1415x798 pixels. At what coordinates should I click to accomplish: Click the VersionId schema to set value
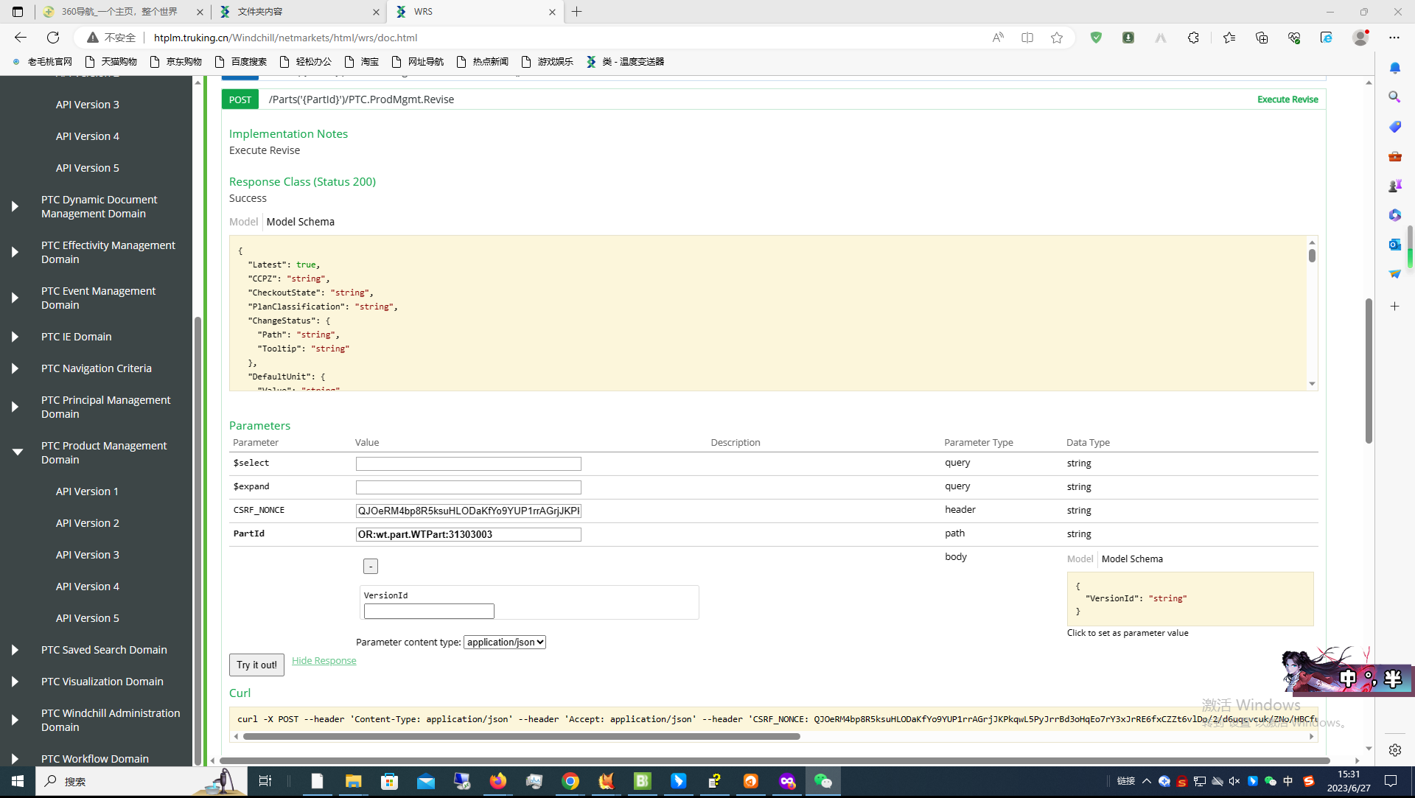pyautogui.click(x=1190, y=599)
